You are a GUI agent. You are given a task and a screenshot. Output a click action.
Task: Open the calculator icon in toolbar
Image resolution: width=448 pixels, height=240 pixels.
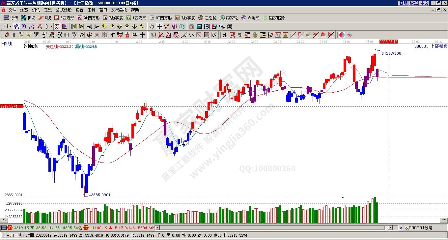point(199,26)
